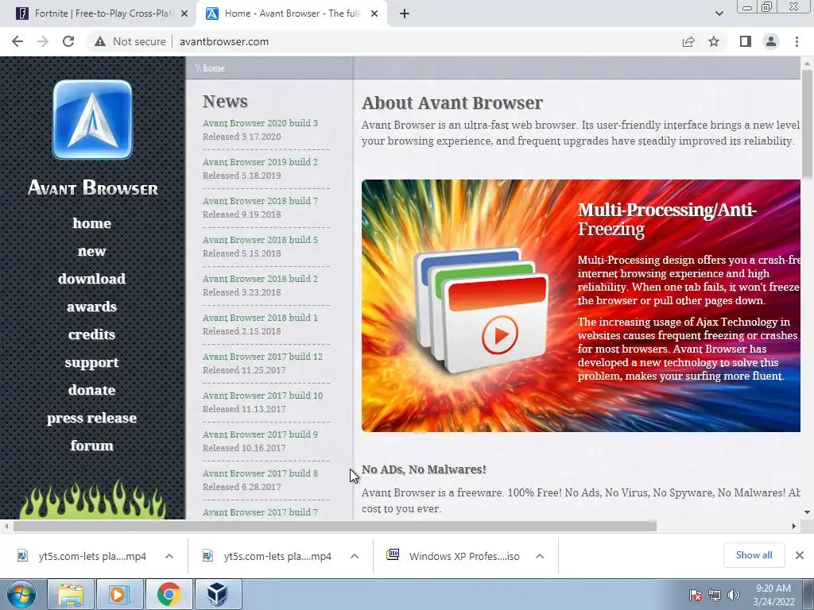Screen dimensions: 814x610
Task: Open the home sidebar menu item
Action: [92, 223]
